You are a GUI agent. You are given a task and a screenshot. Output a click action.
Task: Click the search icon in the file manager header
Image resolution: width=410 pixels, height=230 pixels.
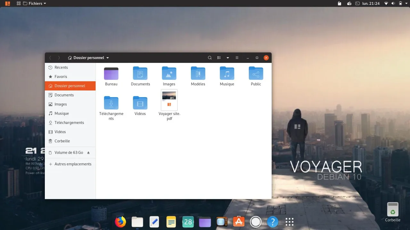pyautogui.click(x=210, y=58)
